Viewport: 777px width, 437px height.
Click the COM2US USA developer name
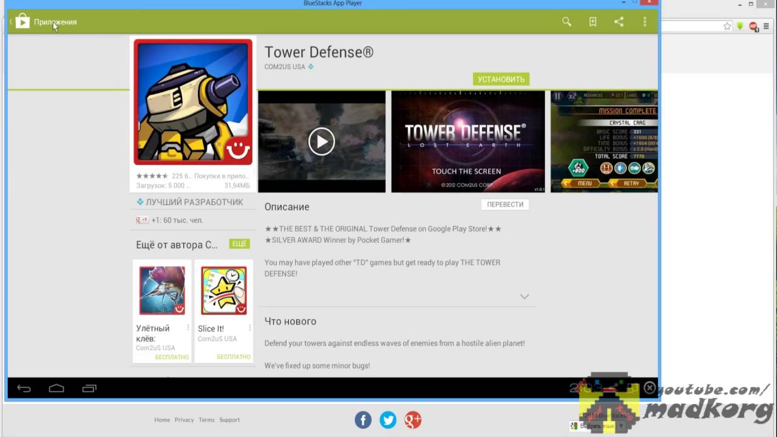(285, 67)
